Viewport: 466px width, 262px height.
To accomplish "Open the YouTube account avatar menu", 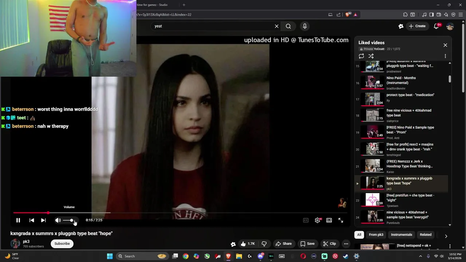I will click(450, 26).
